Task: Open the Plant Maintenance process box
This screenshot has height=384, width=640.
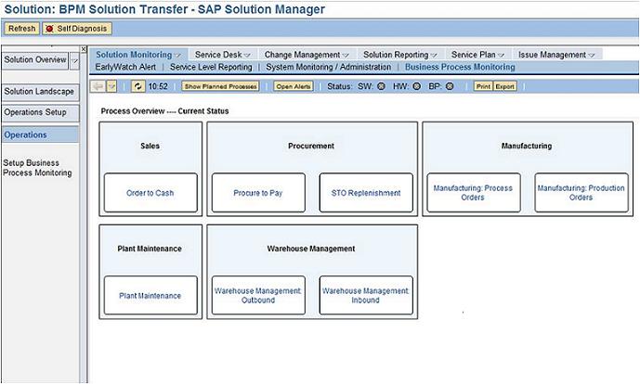Action: pyautogui.click(x=150, y=296)
